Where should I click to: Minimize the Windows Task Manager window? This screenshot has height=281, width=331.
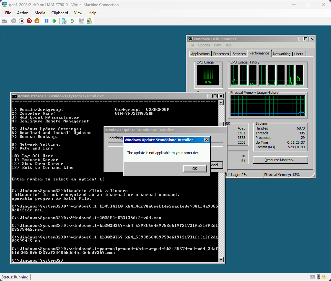click(x=300, y=39)
